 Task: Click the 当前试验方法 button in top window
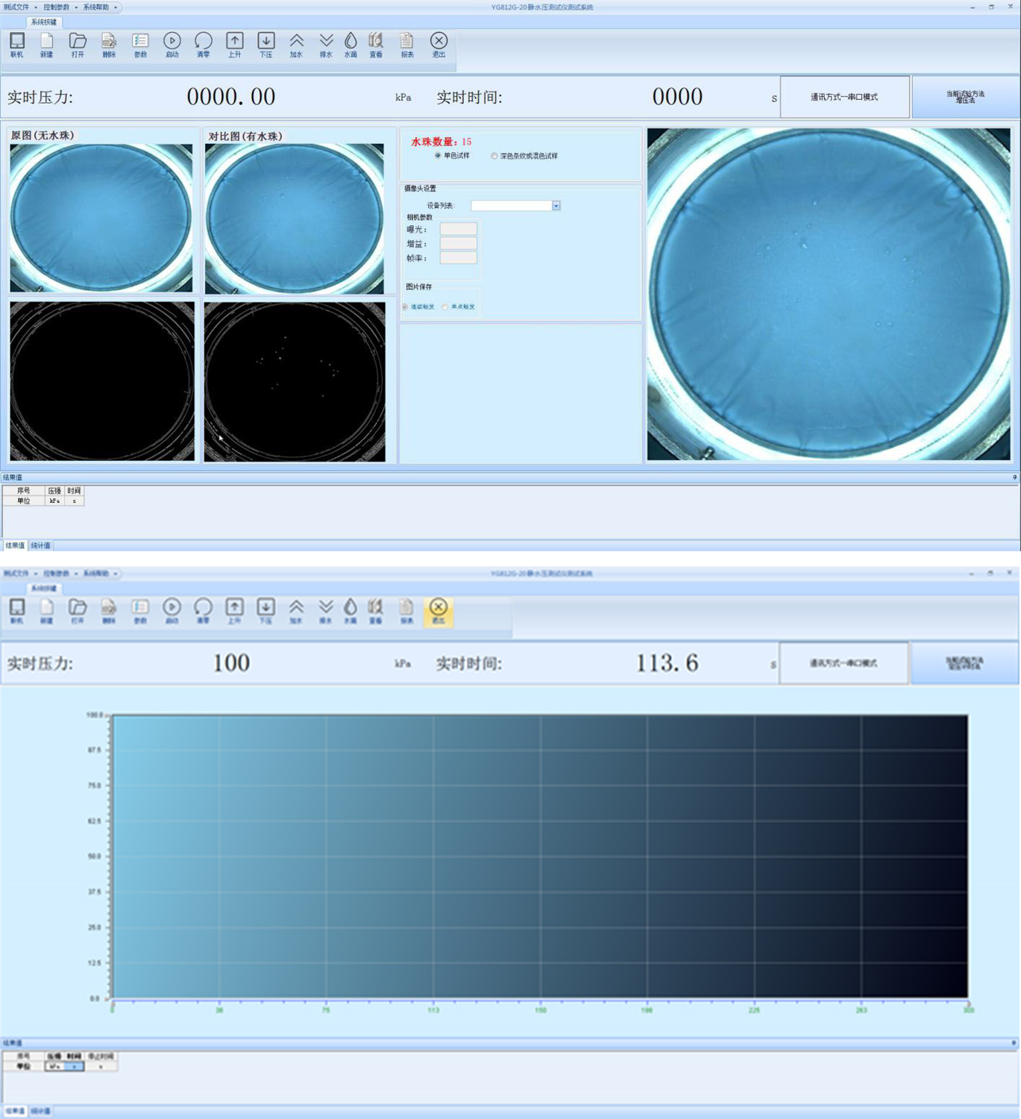click(965, 97)
